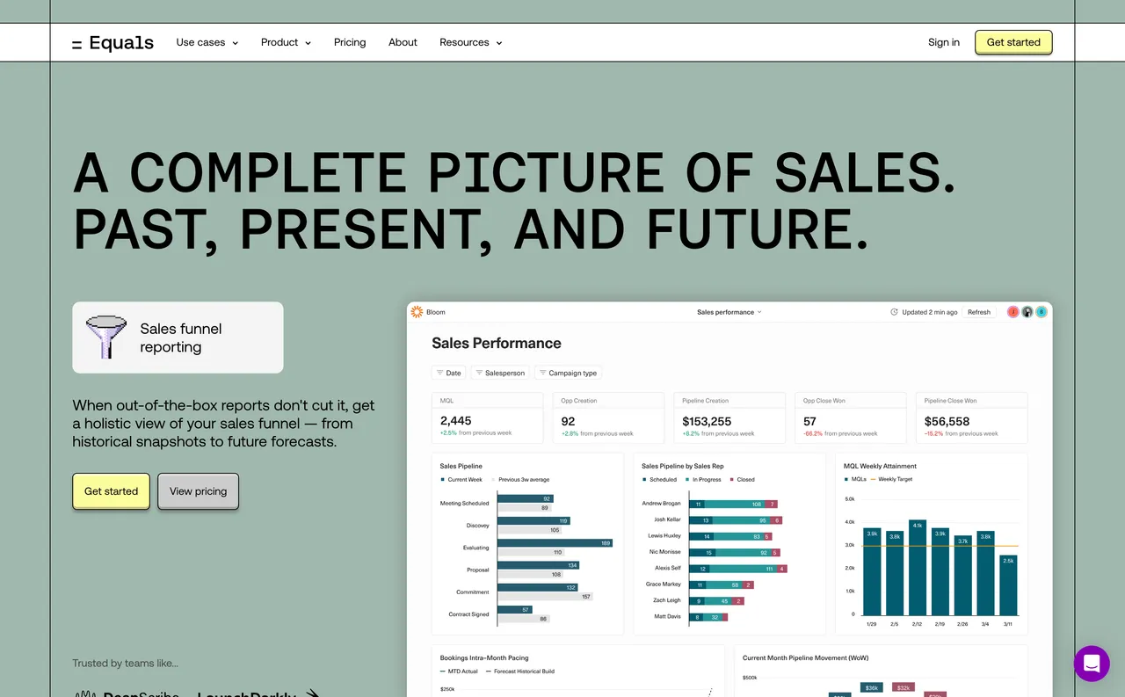This screenshot has width=1125, height=697.
Task: Expand the Product dropdown menu
Action: tap(286, 42)
